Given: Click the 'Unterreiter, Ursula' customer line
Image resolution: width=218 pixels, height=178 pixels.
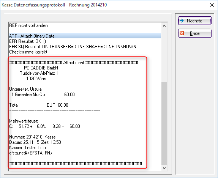Looking at the screenshot, I should click(x=25, y=89).
